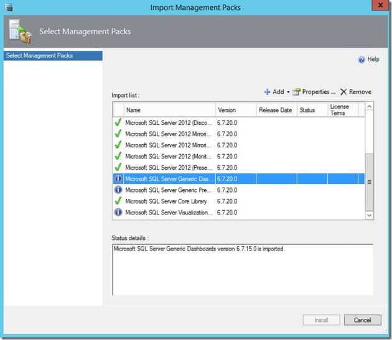392x340 pixels.
Task: Click the window system icon in title bar
Action: pos(9,7)
